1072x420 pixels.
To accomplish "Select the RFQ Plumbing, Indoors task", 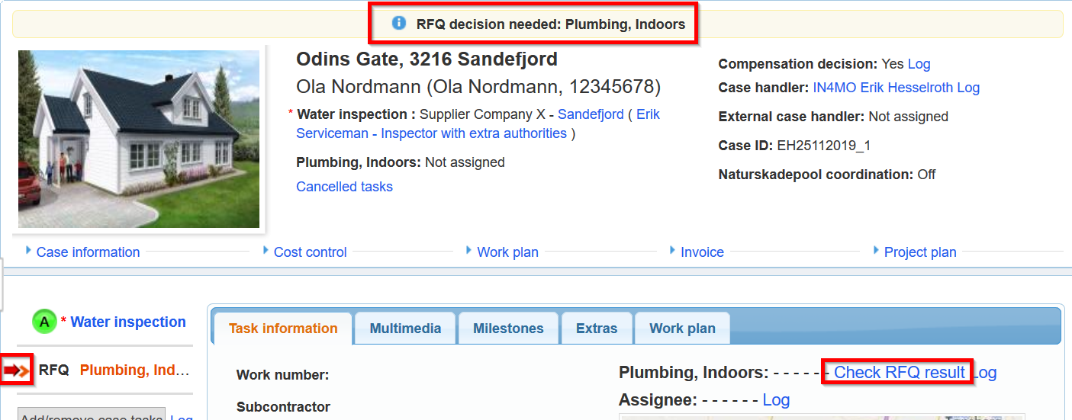I will point(134,370).
